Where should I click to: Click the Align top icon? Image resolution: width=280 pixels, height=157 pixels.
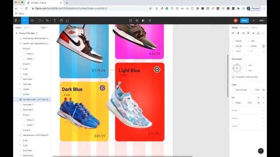[248, 33]
